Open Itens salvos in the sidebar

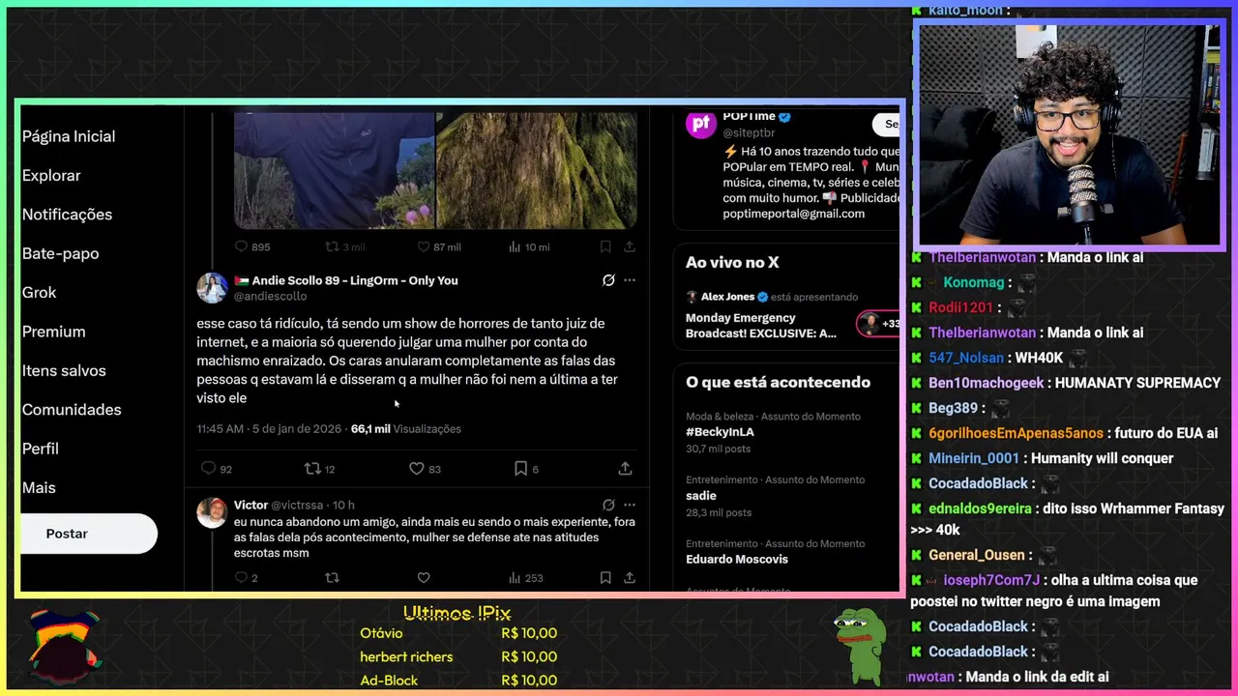click(64, 370)
